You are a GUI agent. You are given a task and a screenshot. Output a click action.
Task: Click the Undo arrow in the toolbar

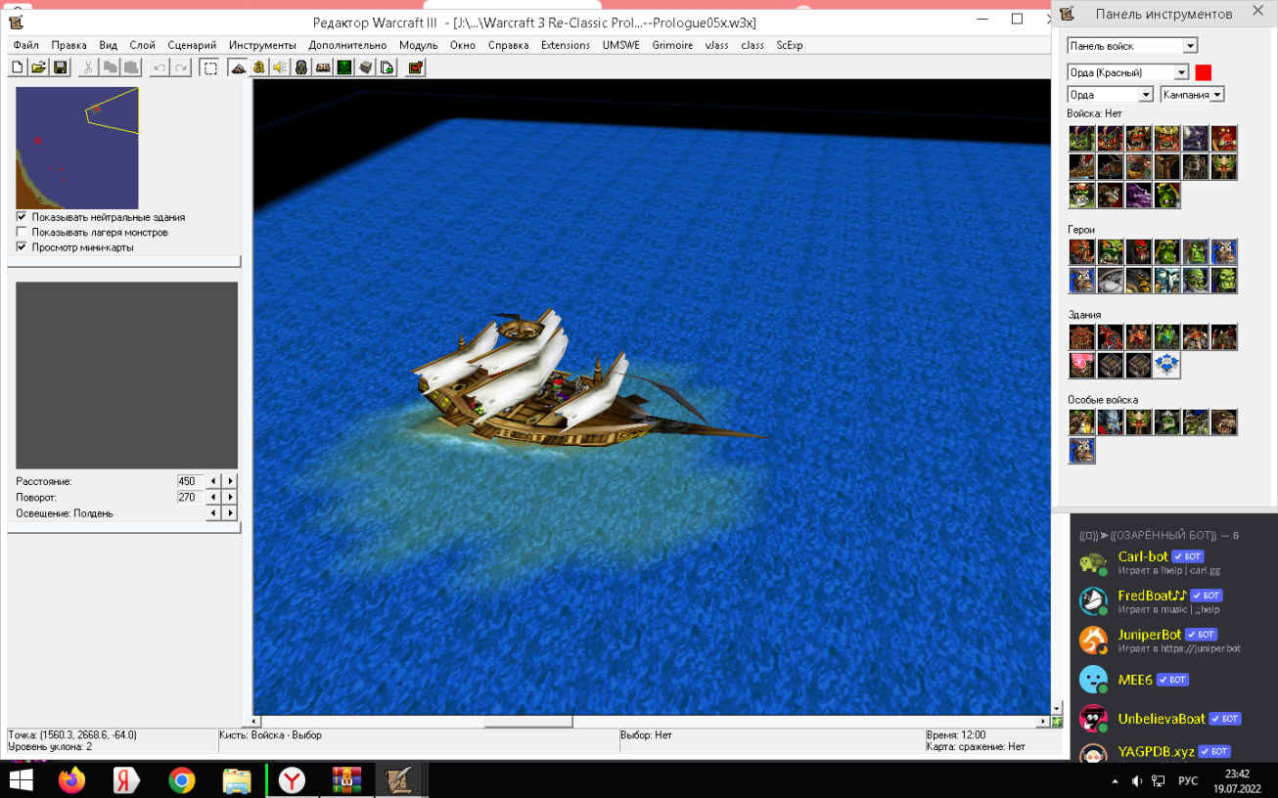pos(160,67)
